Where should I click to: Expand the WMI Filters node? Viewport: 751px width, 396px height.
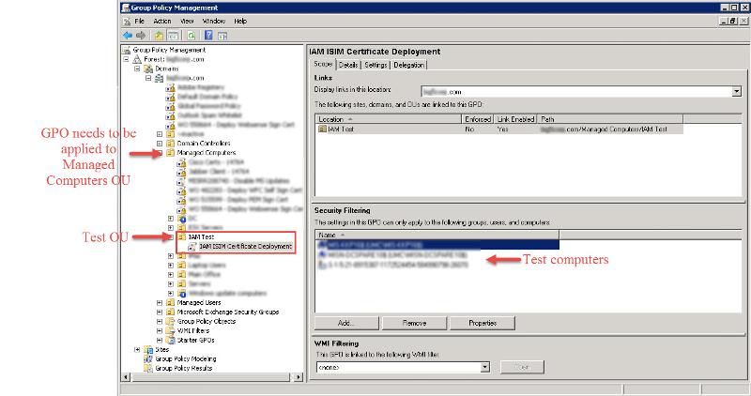(160, 331)
